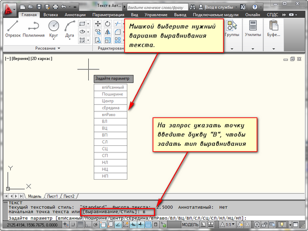Screen dimensions: 308x231
Task: Click the Rectangle tool icon
Action: 82,24
